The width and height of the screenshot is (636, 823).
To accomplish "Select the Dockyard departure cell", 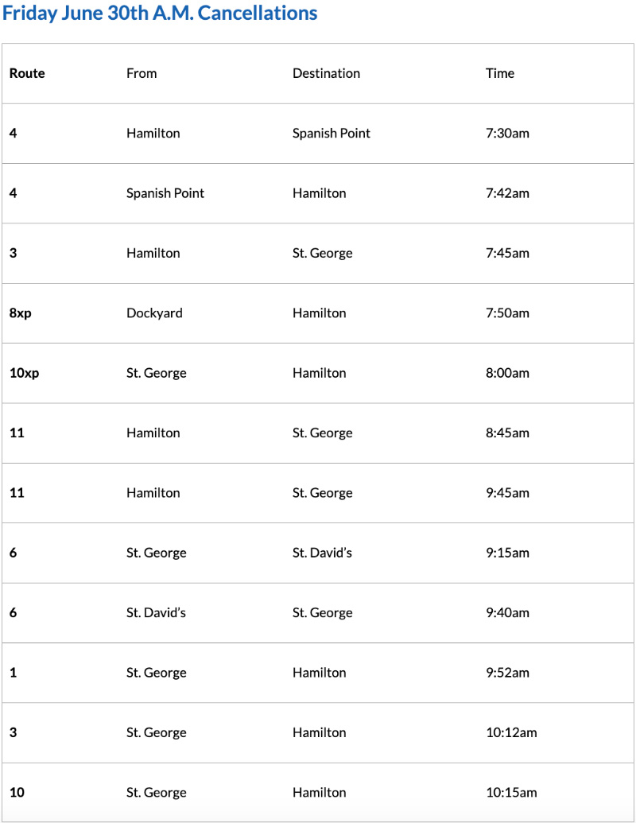I will tap(154, 313).
